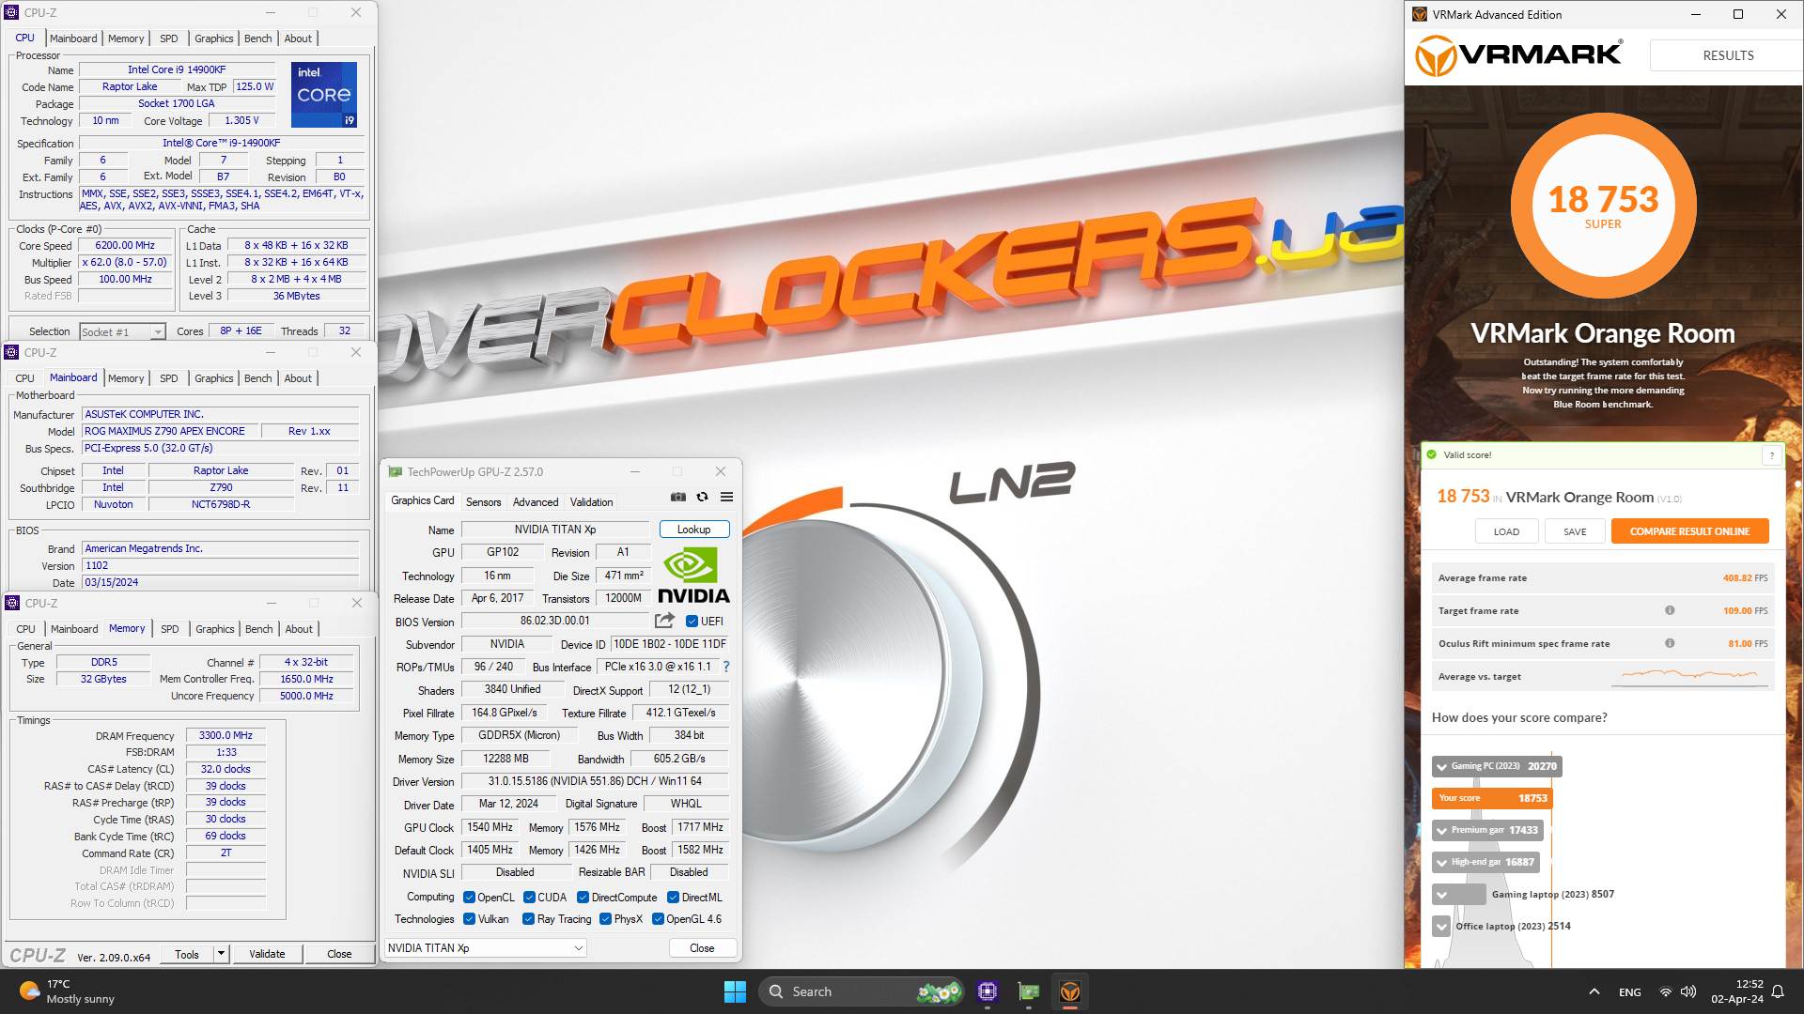Viewport: 1804px width, 1014px height.
Task: Open network settings from tray
Action: [x=1665, y=991]
